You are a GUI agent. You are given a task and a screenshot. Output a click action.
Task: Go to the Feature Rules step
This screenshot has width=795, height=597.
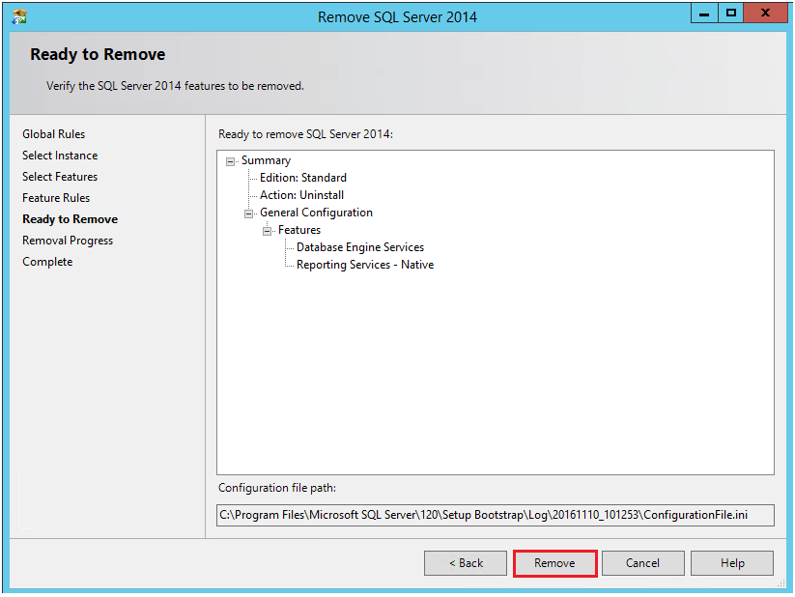coord(56,198)
